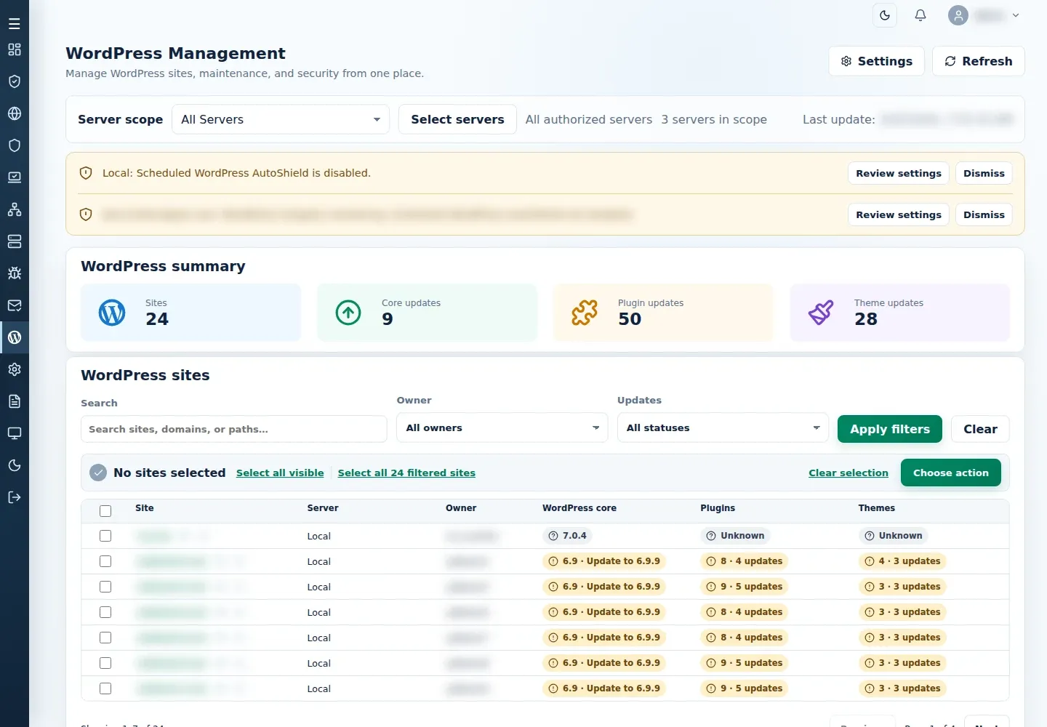
Task: Expand the user account menu chevron
Action: click(1016, 15)
